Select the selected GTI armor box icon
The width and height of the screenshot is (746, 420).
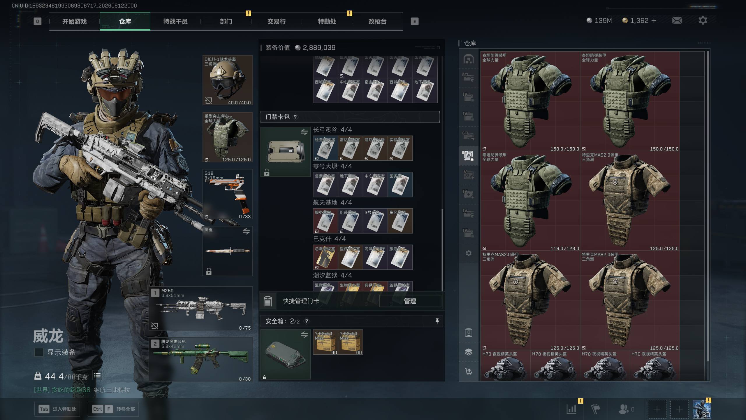pyautogui.click(x=469, y=156)
